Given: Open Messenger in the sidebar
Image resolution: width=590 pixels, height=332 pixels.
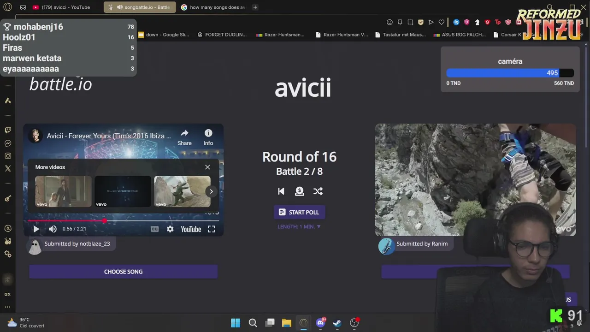Looking at the screenshot, I should tap(8, 143).
